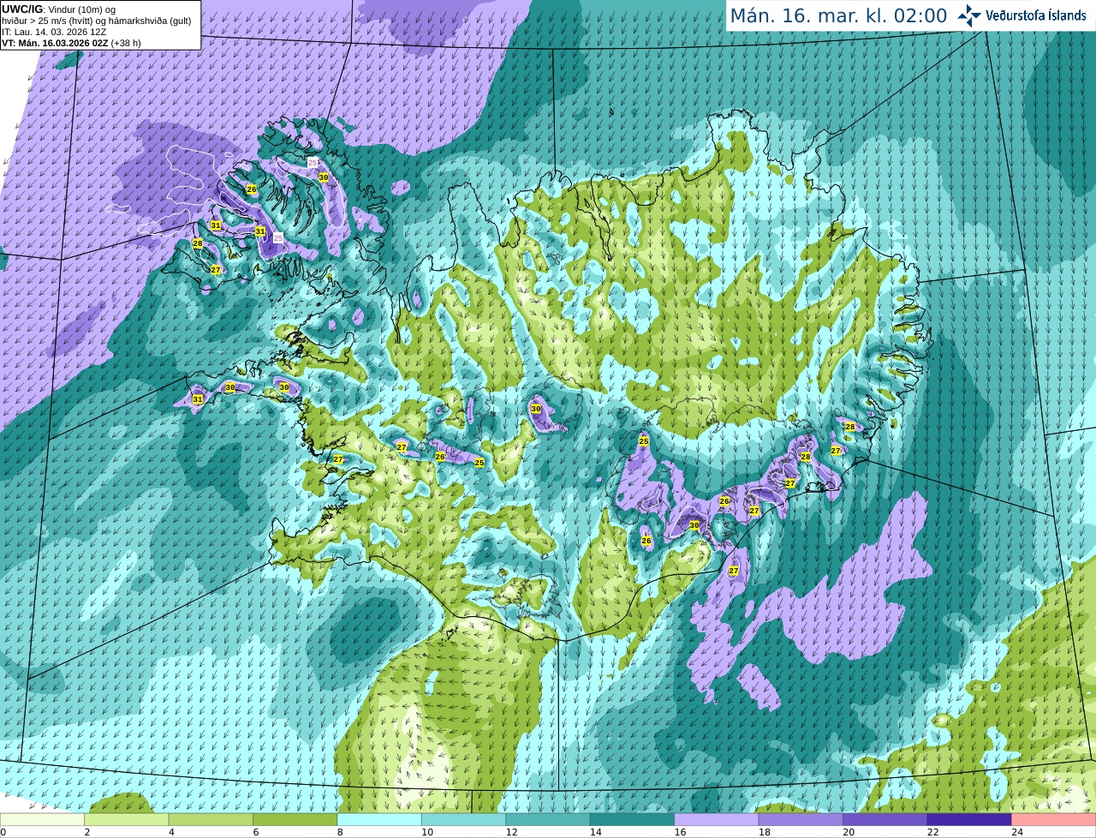The width and height of the screenshot is (1096, 838).
Task: Pick the pink above-24 m/s legend swatch
Action: 1054,819
